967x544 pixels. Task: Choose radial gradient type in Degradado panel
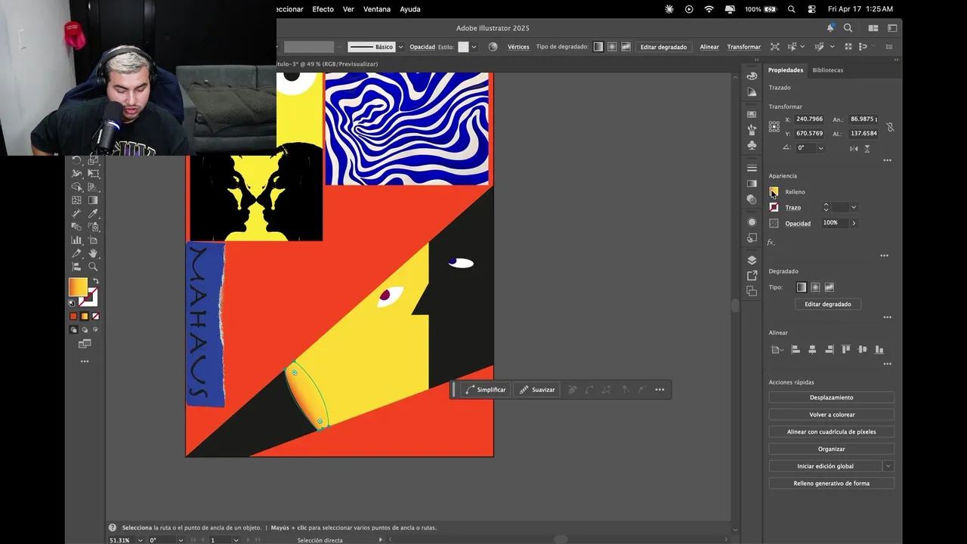(x=815, y=287)
